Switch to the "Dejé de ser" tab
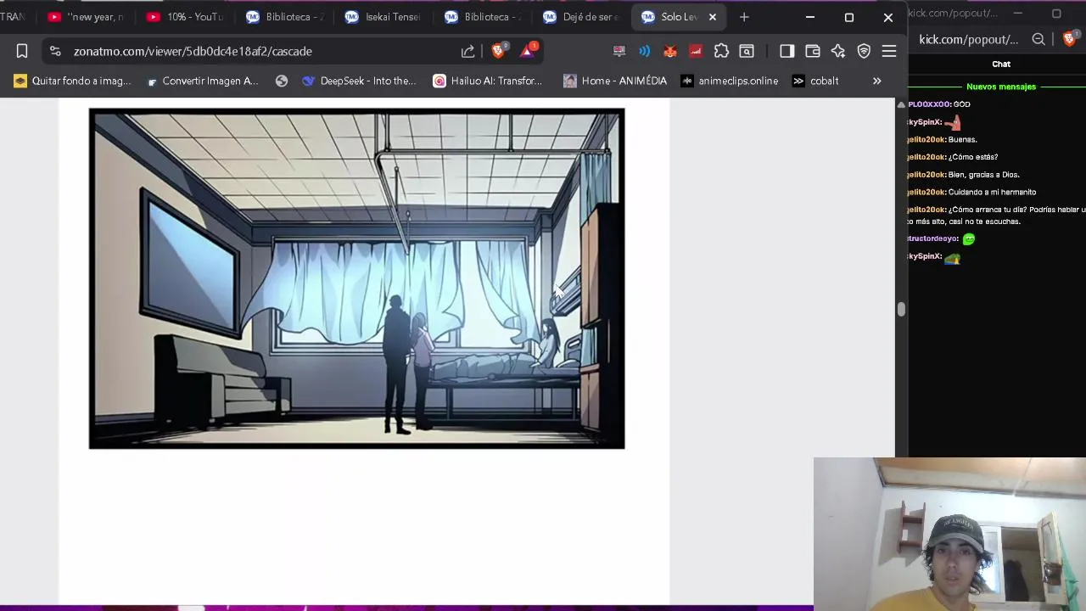Image resolution: width=1086 pixels, height=611 pixels. [x=582, y=17]
